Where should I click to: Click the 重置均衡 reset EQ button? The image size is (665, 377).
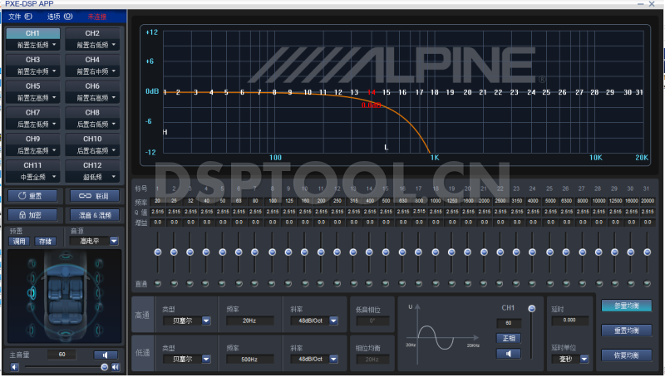(x=627, y=330)
